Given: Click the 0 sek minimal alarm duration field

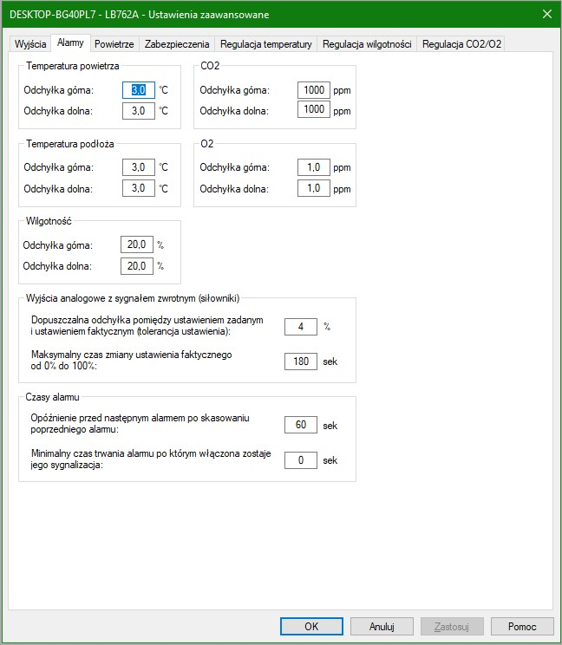Looking at the screenshot, I should 301,460.
